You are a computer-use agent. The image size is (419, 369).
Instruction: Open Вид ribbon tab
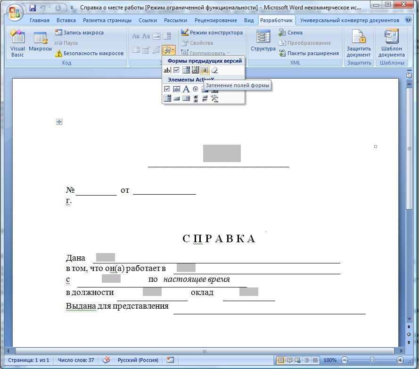tap(249, 20)
